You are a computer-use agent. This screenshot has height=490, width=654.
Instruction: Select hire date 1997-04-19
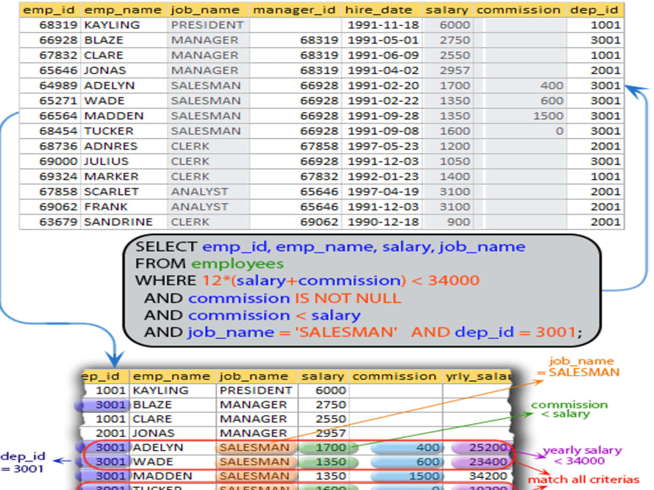pyautogui.click(x=382, y=191)
